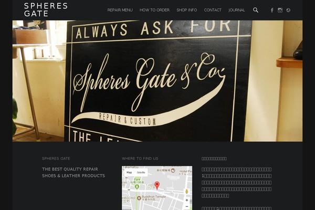Click the green park marker on map
This screenshot has width=315, height=210.
[137, 187]
